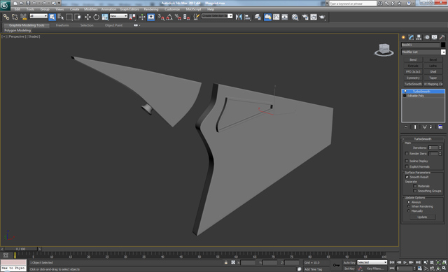Image resolution: width=448 pixels, height=272 pixels.
Task: Open the reference coordinate system View dropdown
Action: 118,16
